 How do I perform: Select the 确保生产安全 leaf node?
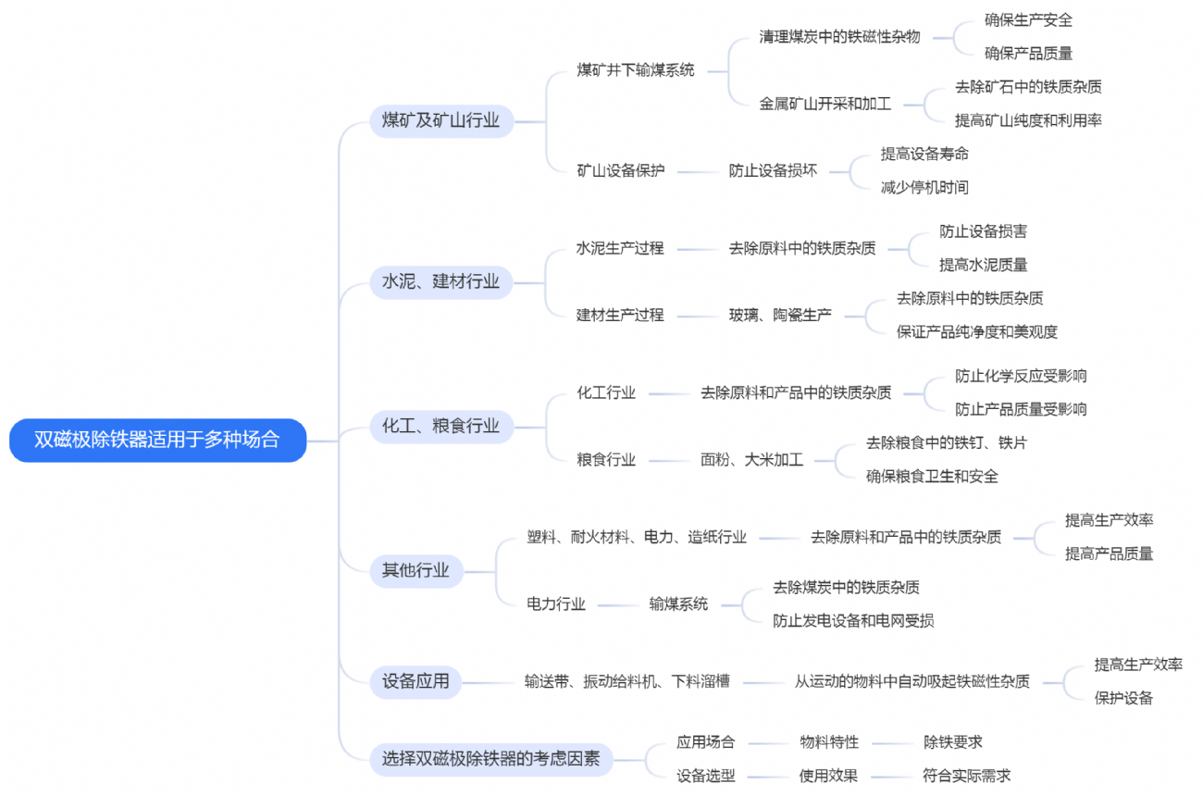[x=1028, y=19]
